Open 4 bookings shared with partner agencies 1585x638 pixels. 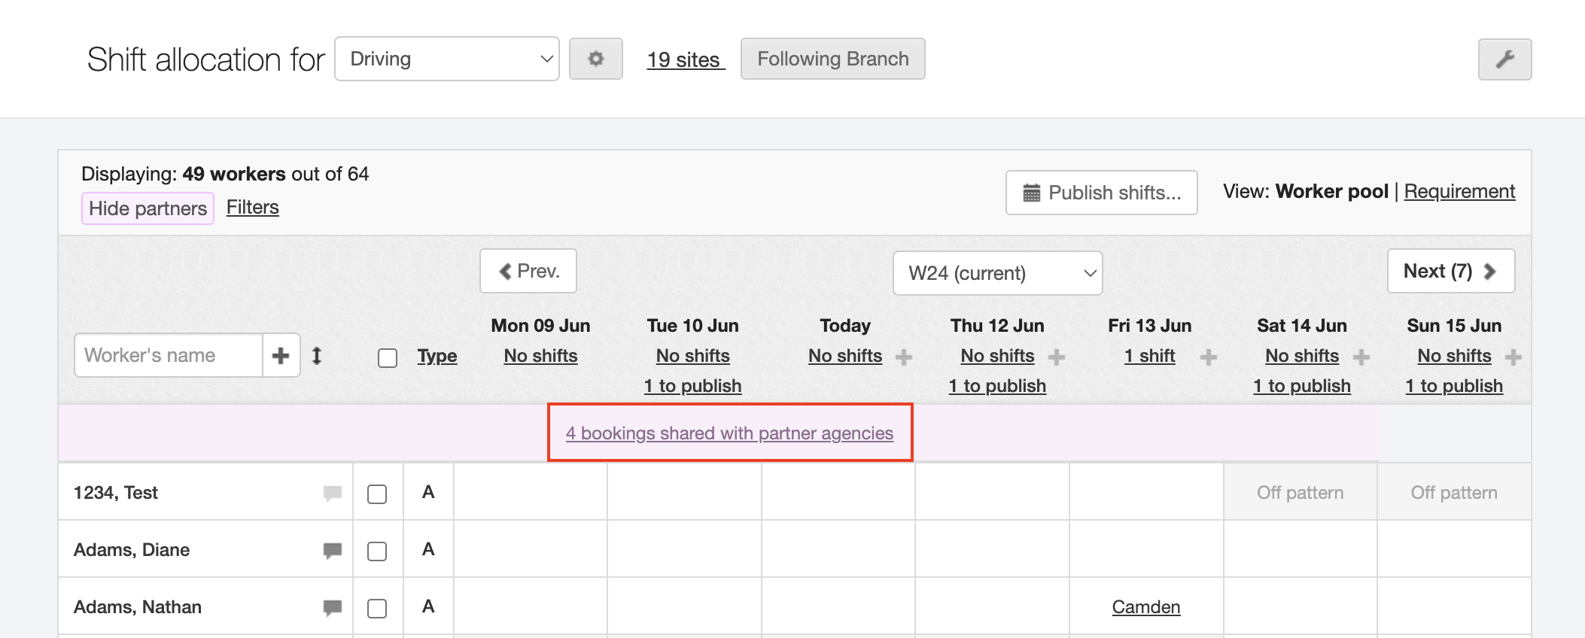point(729,433)
